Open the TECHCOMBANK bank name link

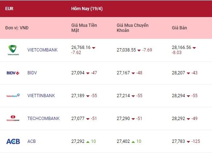coord(44,119)
